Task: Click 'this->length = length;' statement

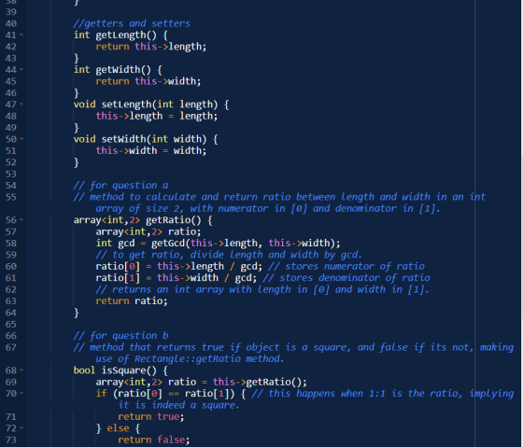Action: click(157, 116)
